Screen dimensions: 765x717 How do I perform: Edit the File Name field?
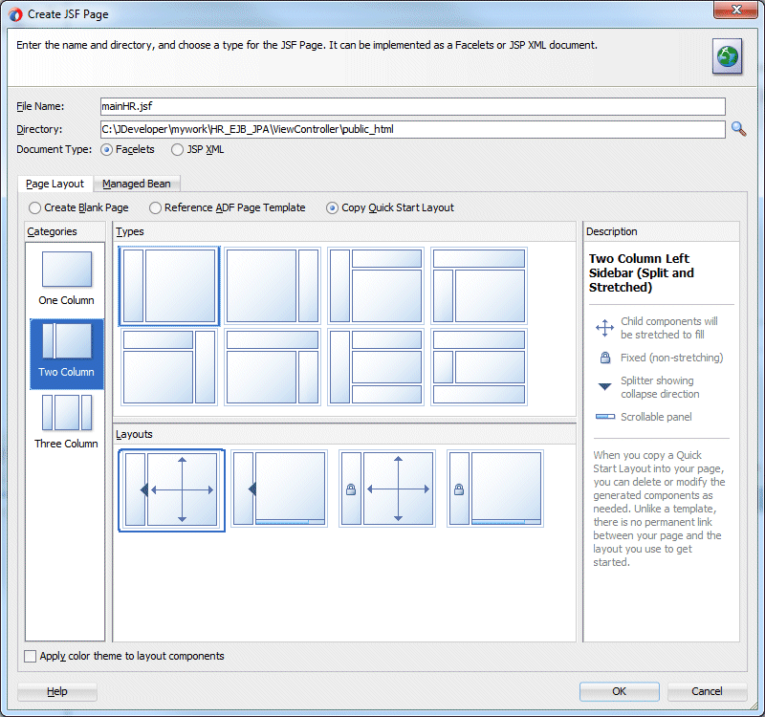(x=413, y=106)
